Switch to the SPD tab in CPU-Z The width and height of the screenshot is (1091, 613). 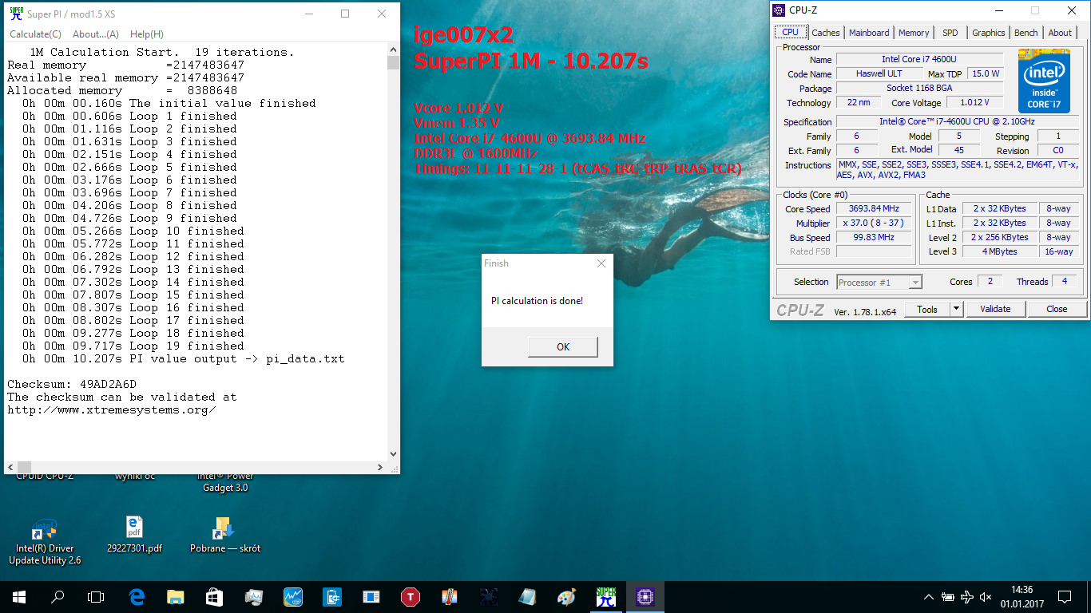950,33
